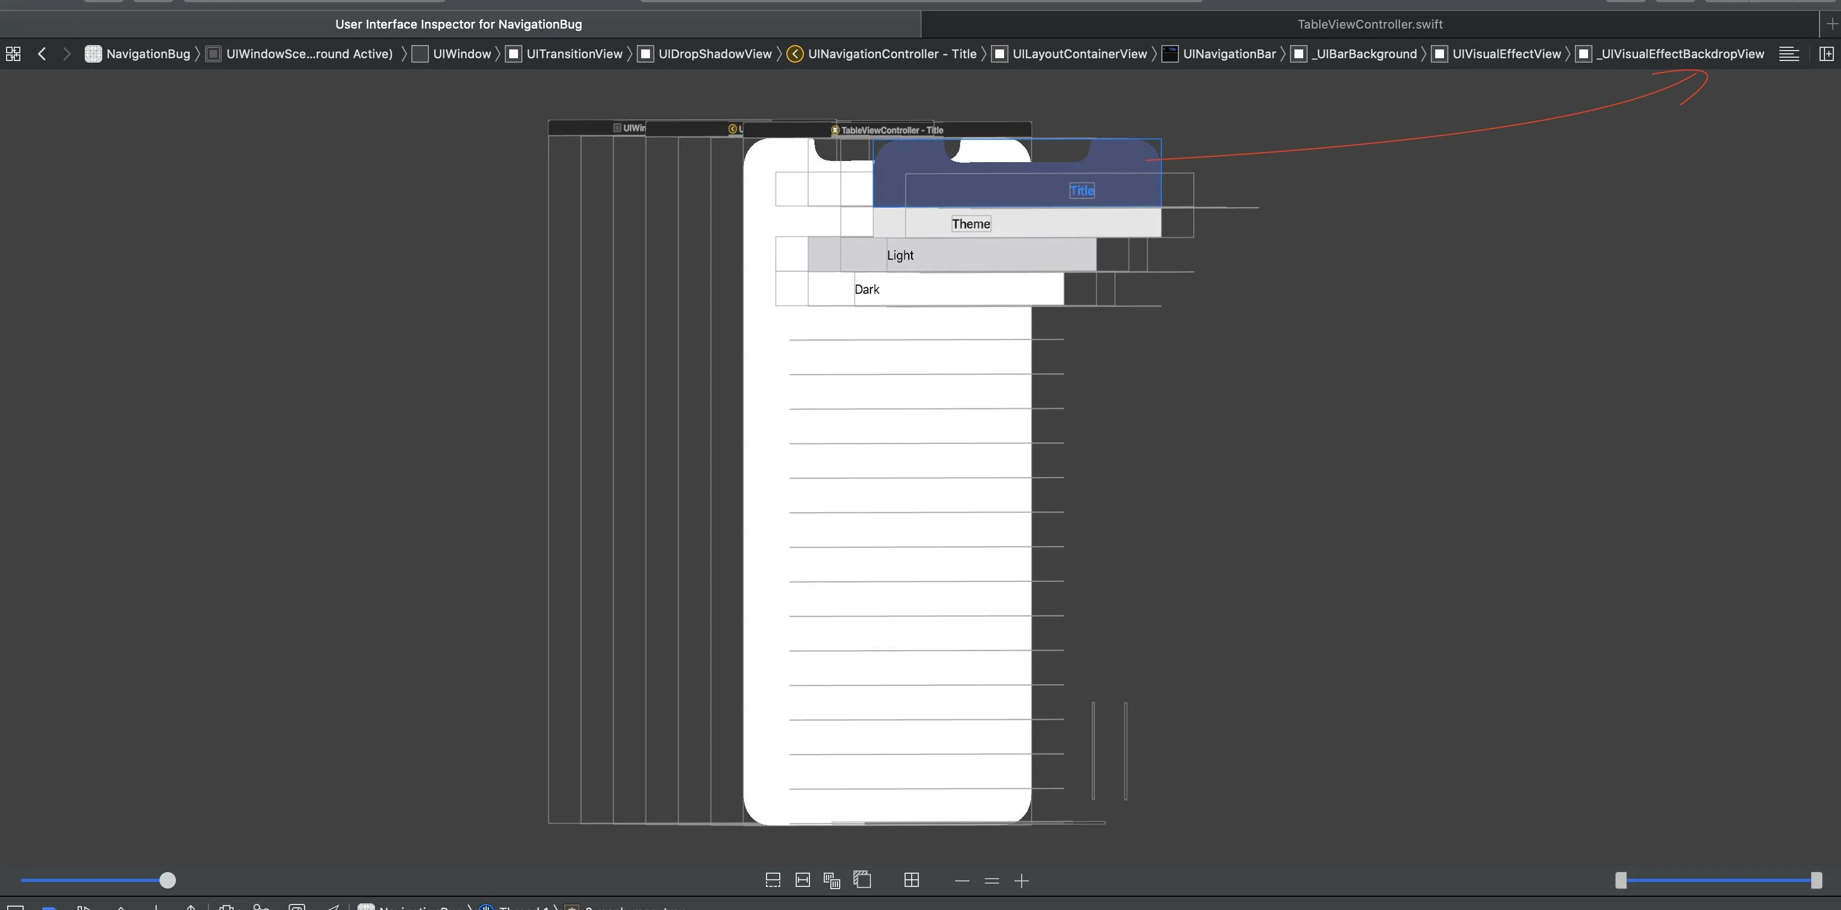Open the UINavigationBar breadcrumb menu

[1228, 53]
